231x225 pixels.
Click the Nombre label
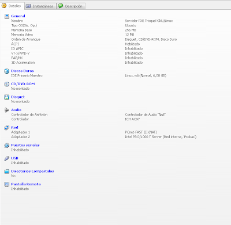tap(17, 21)
